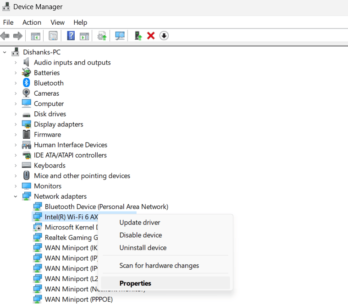Click the Keyboards category icon

coord(27,165)
